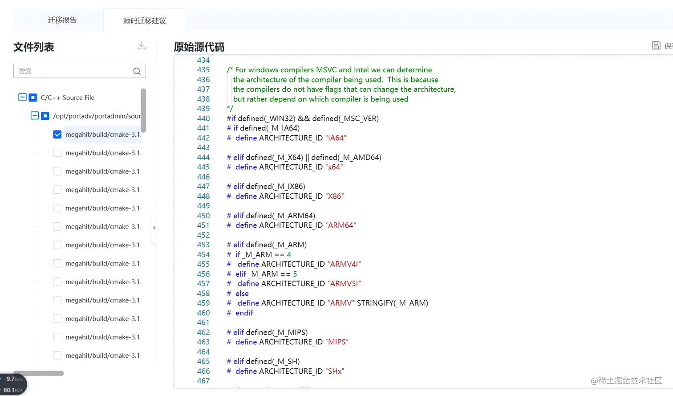Viewport: 673px width, 396px height.
Task: Click the "ARMV5I" string
Action: click(x=344, y=284)
